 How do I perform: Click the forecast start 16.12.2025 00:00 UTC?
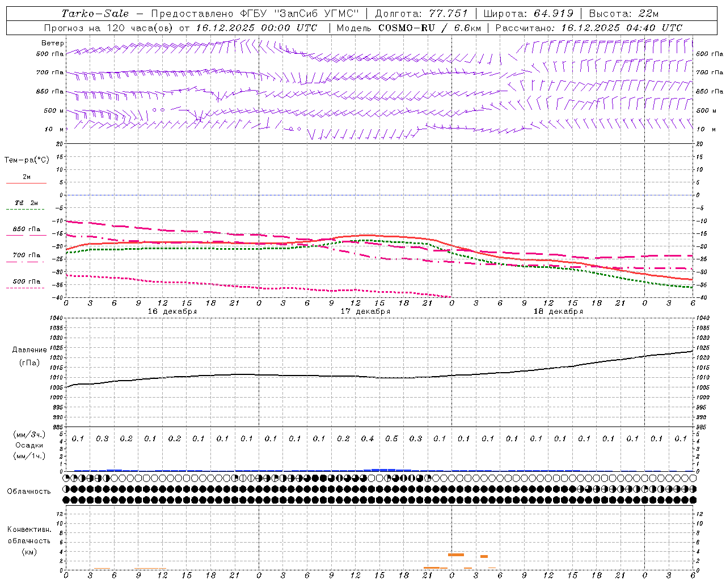pyautogui.click(x=256, y=28)
